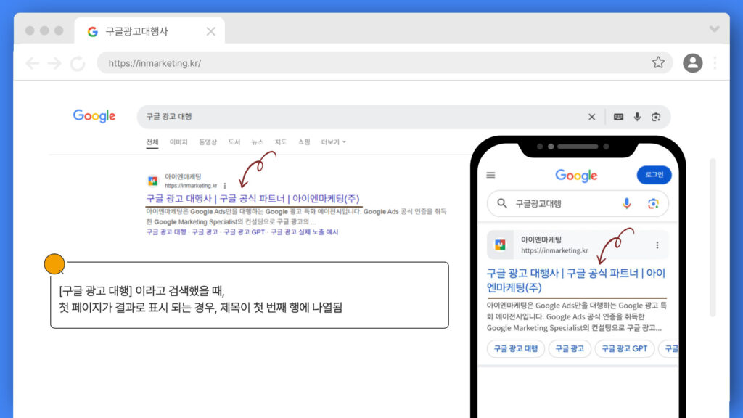Switch to the 뉴스 results tab

[258, 142]
